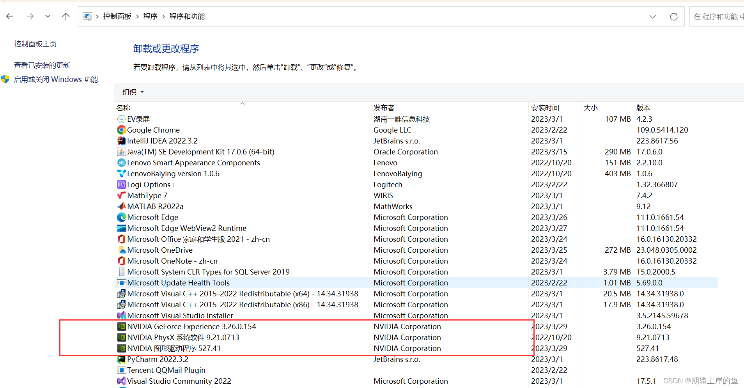Sort by the 版本 column header

point(643,108)
